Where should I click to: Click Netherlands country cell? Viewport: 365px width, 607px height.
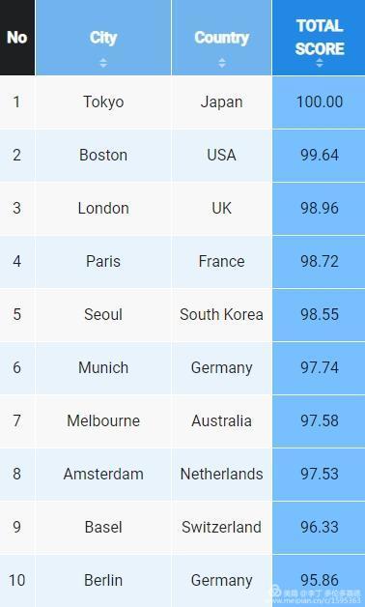click(x=221, y=474)
